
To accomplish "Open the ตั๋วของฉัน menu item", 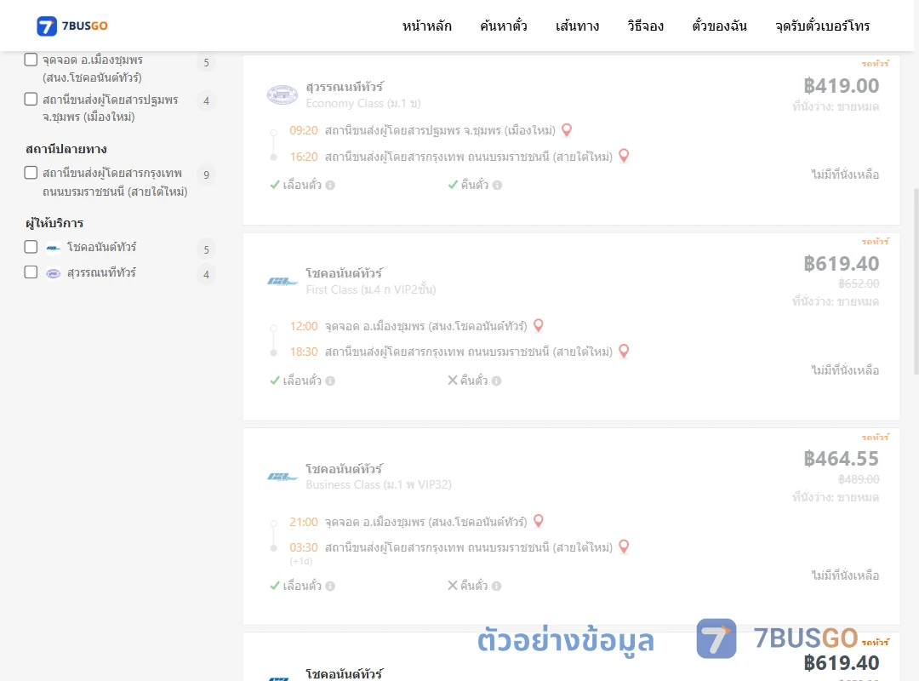I will [719, 26].
